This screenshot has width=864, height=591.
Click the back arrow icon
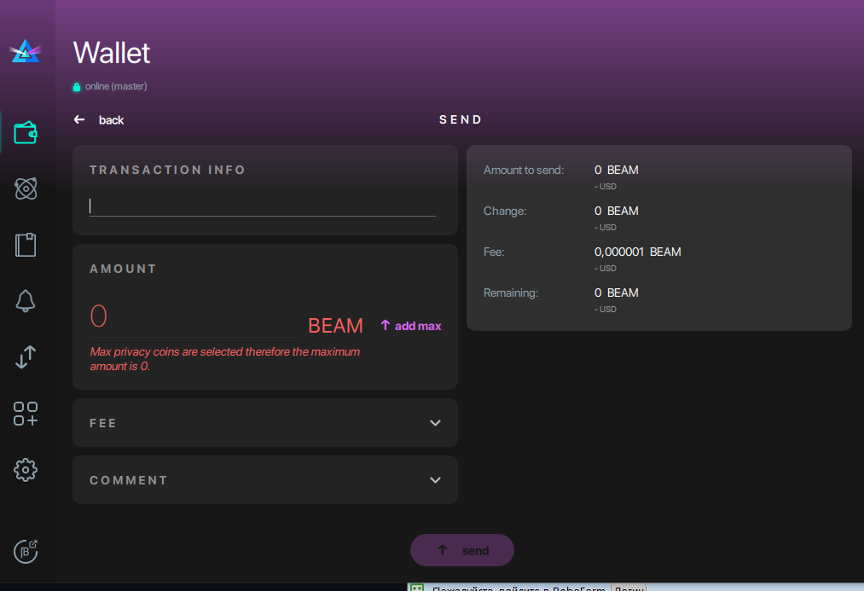(x=79, y=119)
